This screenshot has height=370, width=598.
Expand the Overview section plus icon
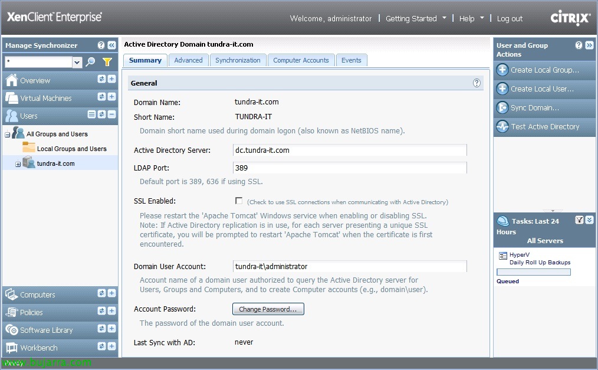(x=111, y=78)
